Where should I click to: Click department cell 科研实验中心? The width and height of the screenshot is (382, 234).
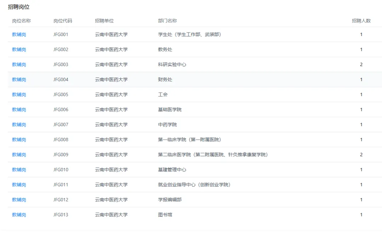click(172, 65)
